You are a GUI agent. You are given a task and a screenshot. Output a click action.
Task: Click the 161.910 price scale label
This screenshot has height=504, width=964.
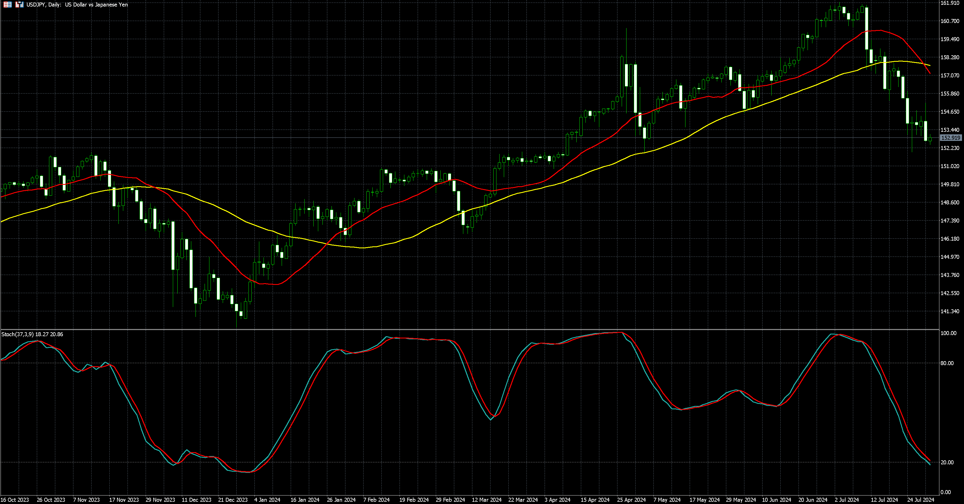(950, 3)
